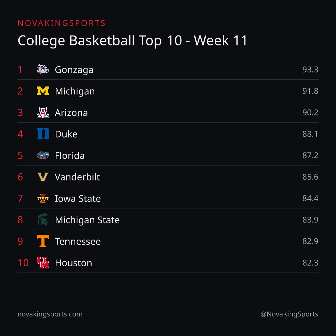The height and width of the screenshot is (336, 336).
Task: Click the Iowa State logo
Action: 43,198
